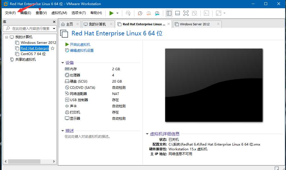This screenshot has height=170, width=286.
Task: Open the 选项卡(T) menu
Action: click(79, 13)
